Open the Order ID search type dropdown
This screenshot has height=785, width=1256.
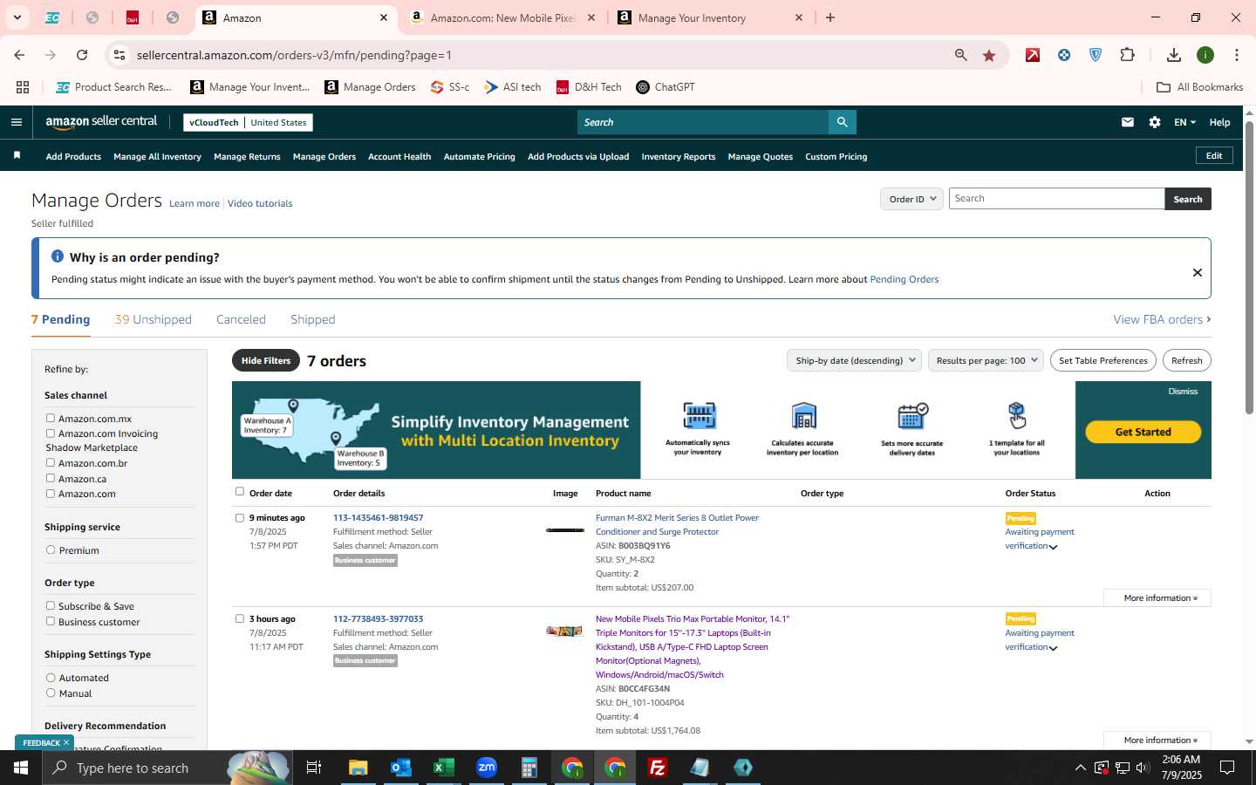[911, 199]
